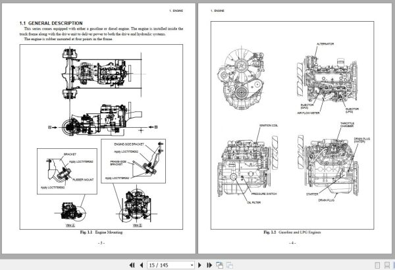This screenshot has height=270, width=395.
Task: Click the INJECTOR (LPG) label
Action: [x=352, y=110]
